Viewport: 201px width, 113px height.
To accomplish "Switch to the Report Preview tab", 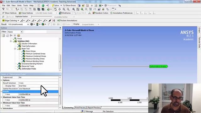I will [94, 108].
